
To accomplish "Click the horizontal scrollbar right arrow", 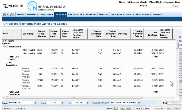I will click(174, 98).
